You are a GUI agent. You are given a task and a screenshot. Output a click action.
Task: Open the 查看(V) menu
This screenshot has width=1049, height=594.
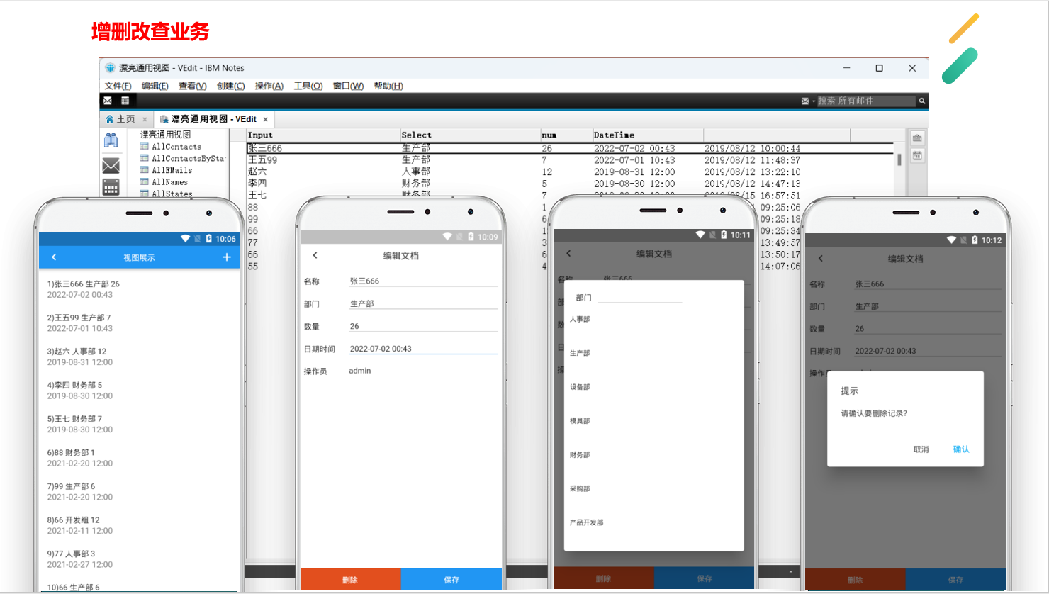click(192, 86)
